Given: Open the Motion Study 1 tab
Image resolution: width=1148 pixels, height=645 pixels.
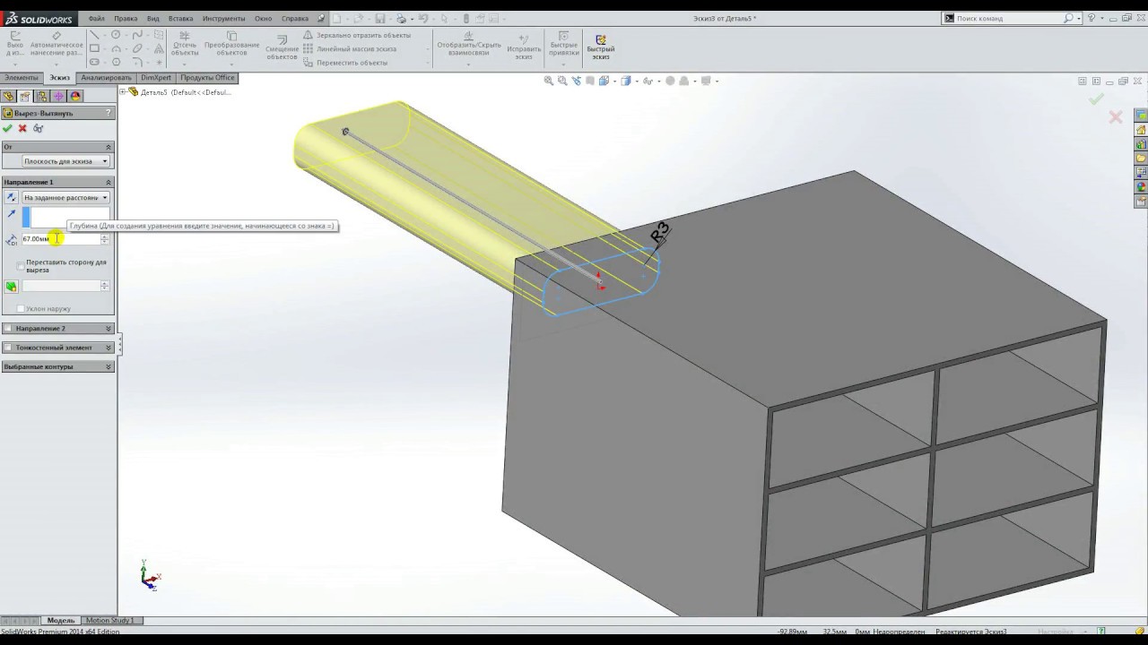Looking at the screenshot, I should click(x=109, y=620).
